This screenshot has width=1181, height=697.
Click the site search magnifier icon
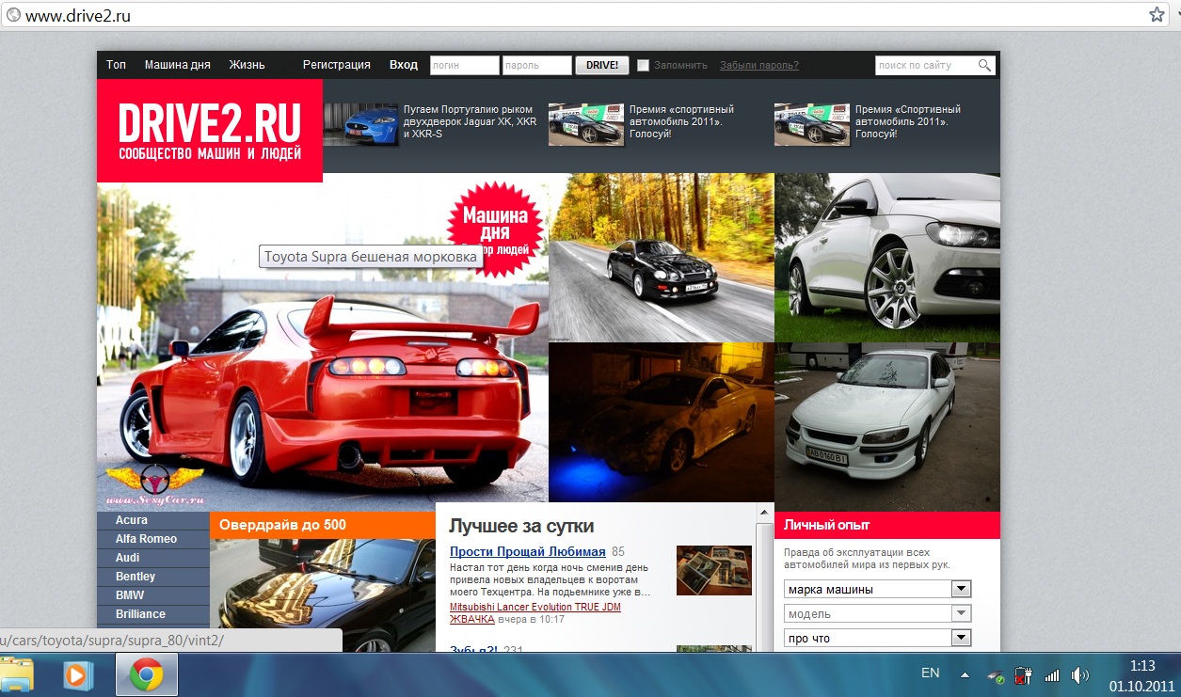[x=984, y=65]
